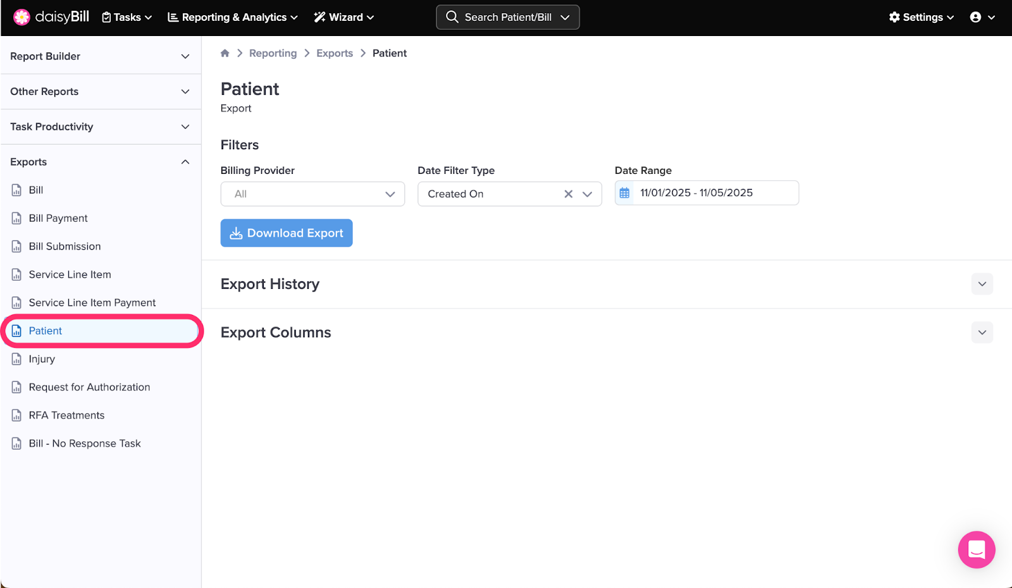The image size is (1012, 588).
Task: Open the Reporting & Analytics menu
Action: point(232,17)
